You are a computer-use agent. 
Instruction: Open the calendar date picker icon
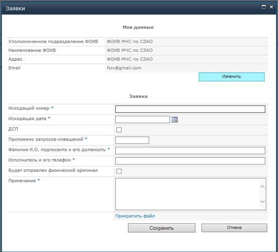point(174,119)
